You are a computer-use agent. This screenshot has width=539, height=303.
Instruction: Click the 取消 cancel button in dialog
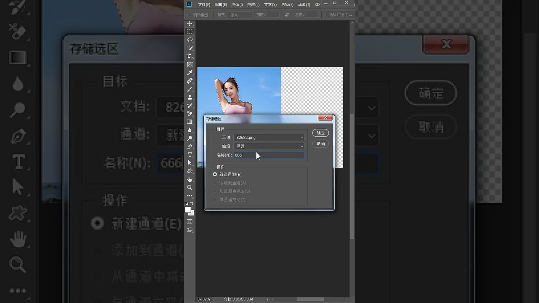[321, 144]
